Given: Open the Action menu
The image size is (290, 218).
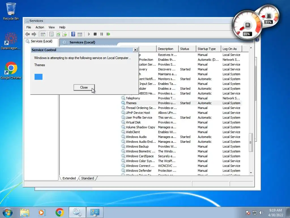Looking at the screenshot, I should 40,27.
